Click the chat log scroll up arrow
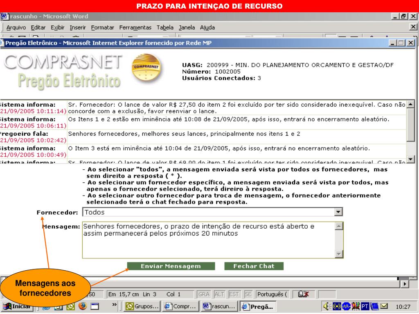The height and width of the screenshot is (314, 419). 411,104
